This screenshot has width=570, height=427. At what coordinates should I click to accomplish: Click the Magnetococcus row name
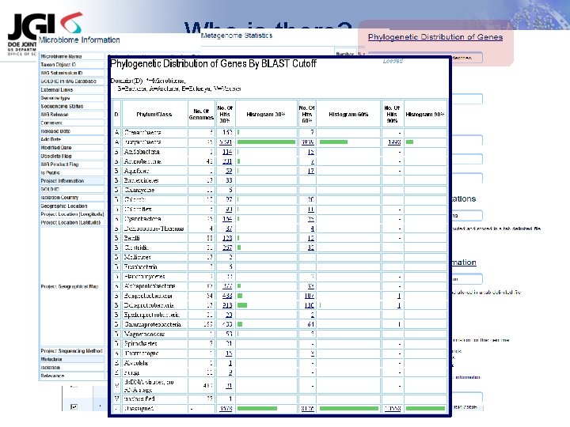tap(144, 334)
